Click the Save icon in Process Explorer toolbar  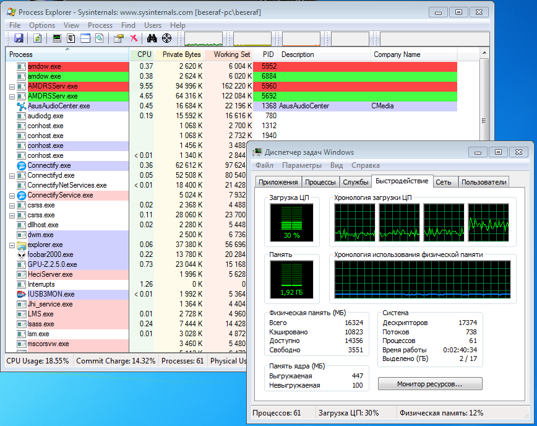pyautogui.click(x=19, y=38)
